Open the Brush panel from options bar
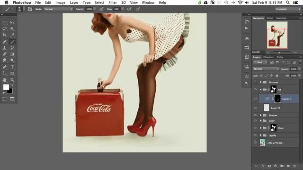303x170 pixels. [30, 9]
